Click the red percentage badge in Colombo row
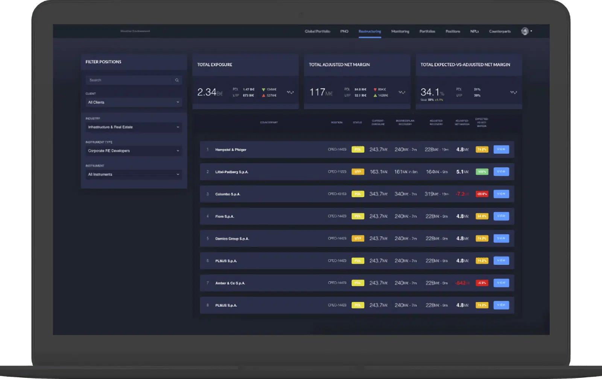This screenshot has width=602, height=379. 482,194
